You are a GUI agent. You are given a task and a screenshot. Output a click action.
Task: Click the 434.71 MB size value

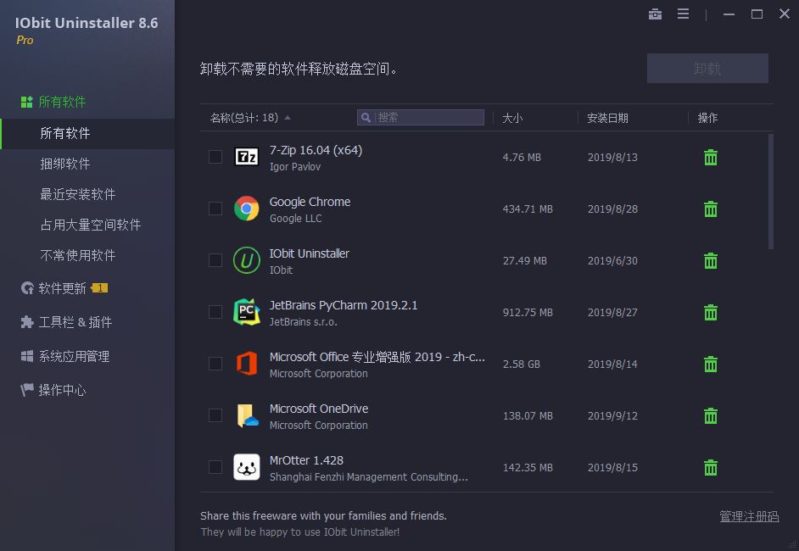tap(528, 209)
